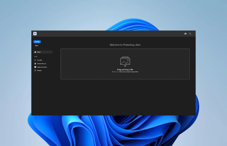The height and width of the screenshot is (146, 227).
Task: Click the Photoshop Ps logo icon
Action: [x=35, y=34]
